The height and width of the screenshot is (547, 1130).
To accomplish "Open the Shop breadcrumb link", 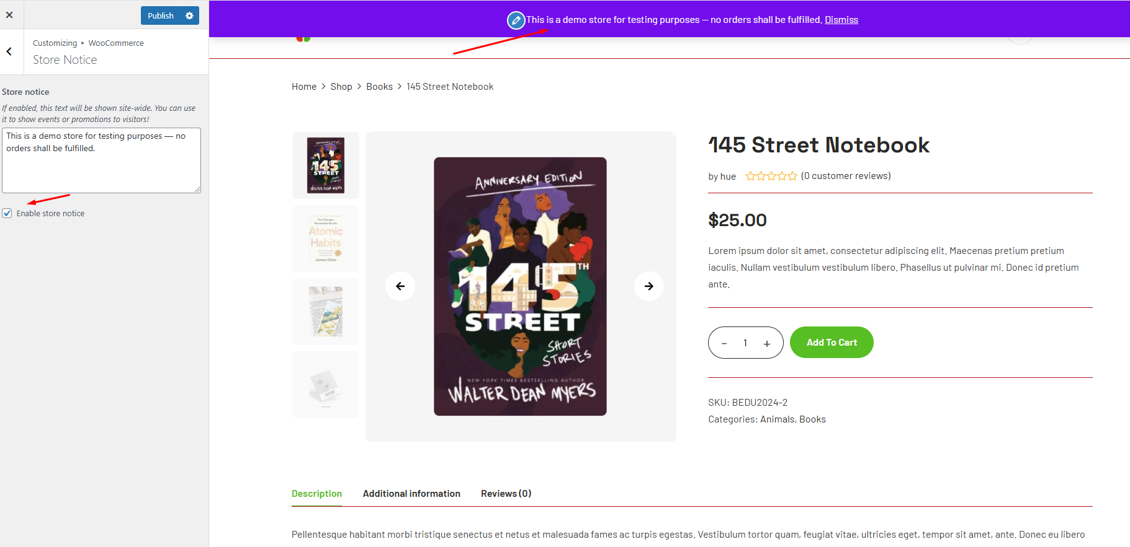I will coord(341,87).
